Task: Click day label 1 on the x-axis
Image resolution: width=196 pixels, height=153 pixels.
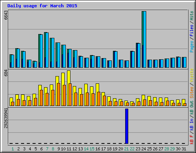Action: [x=13, y=149]
